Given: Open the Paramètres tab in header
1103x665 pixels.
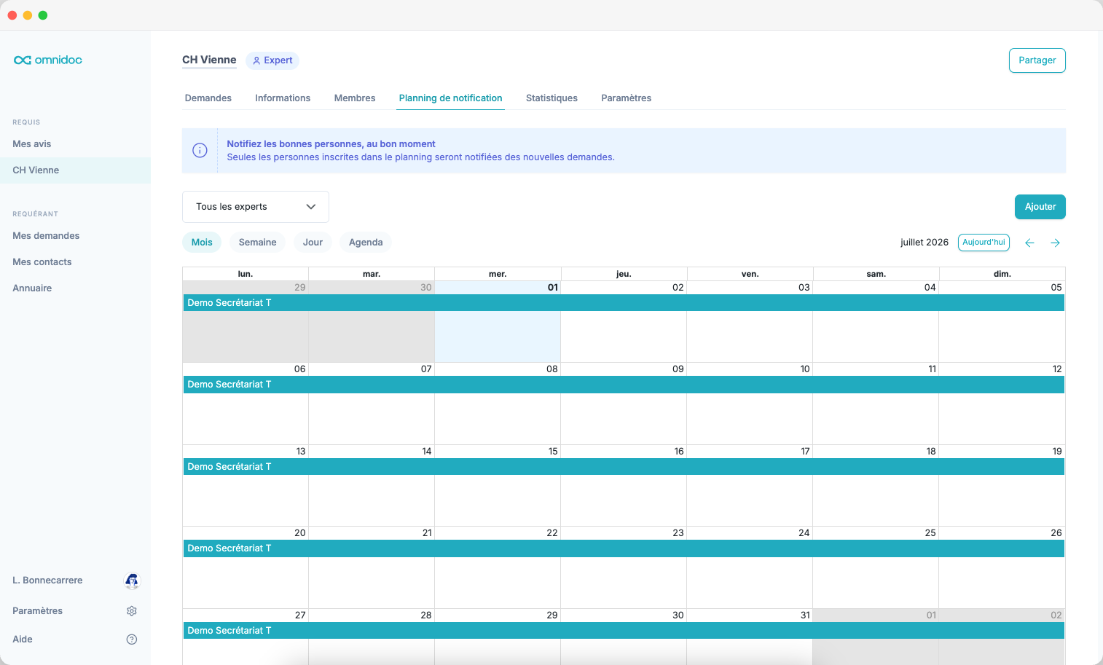Looking at the screenshot, I should coord(626,98).
